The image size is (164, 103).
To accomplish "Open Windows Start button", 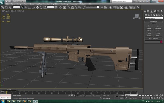I will tap(3, 101).
